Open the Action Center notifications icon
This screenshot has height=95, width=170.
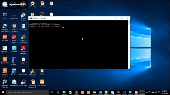tap(159, 92)
